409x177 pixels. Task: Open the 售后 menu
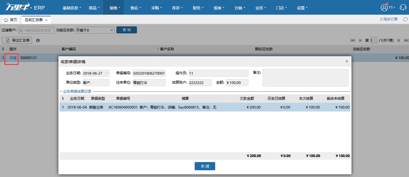coord(136,8)
